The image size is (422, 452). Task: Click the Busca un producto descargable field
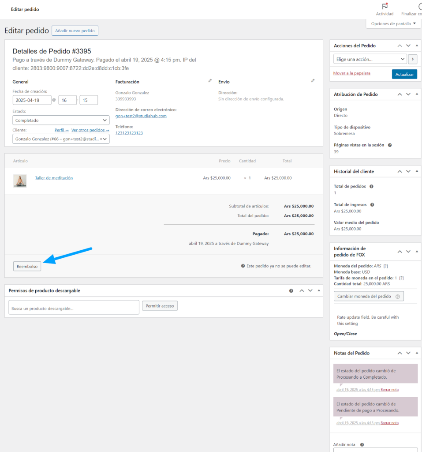pyautogui.click(x=74, y=307)
